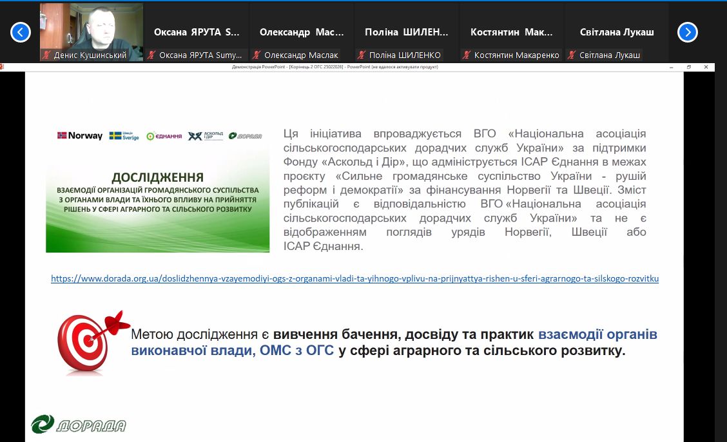Open the dorada.org.ua research hyperlink
This screenshot has height=442, width=727.
click(x=354, y=279)
